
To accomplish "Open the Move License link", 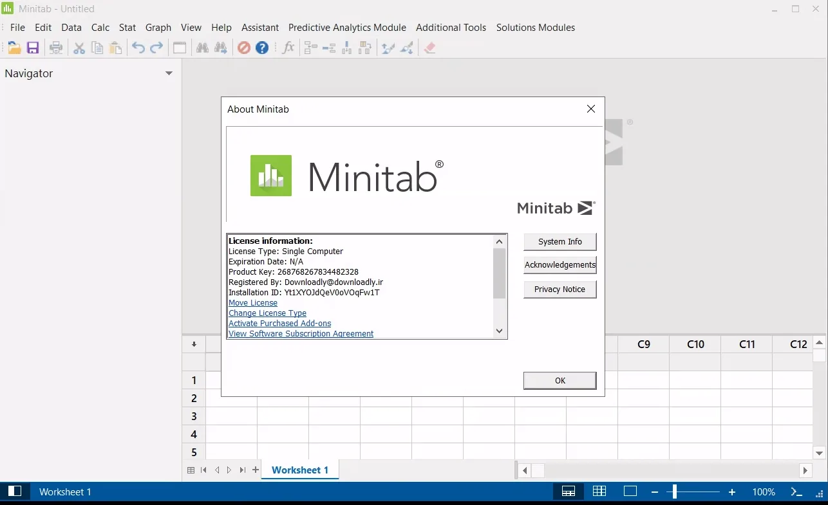I will (253, 303).
